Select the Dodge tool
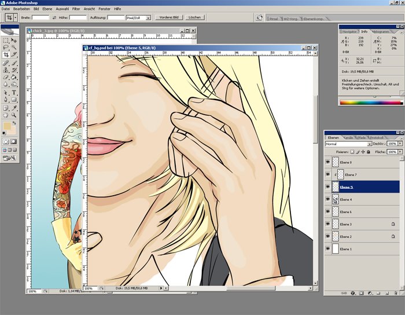Screen dimensions: 405x315 [14, 84]
